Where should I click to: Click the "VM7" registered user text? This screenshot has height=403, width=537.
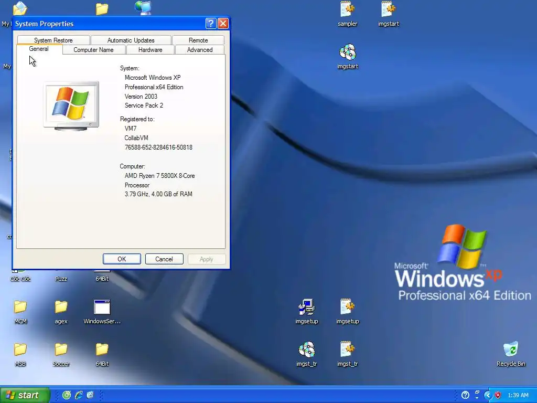point(131,129)
